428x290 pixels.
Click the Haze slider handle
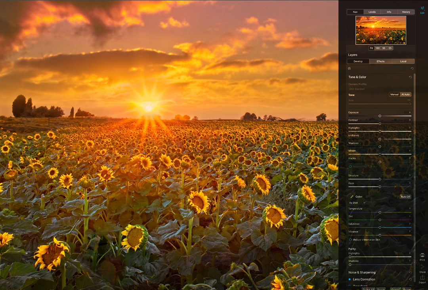(380, 187)
